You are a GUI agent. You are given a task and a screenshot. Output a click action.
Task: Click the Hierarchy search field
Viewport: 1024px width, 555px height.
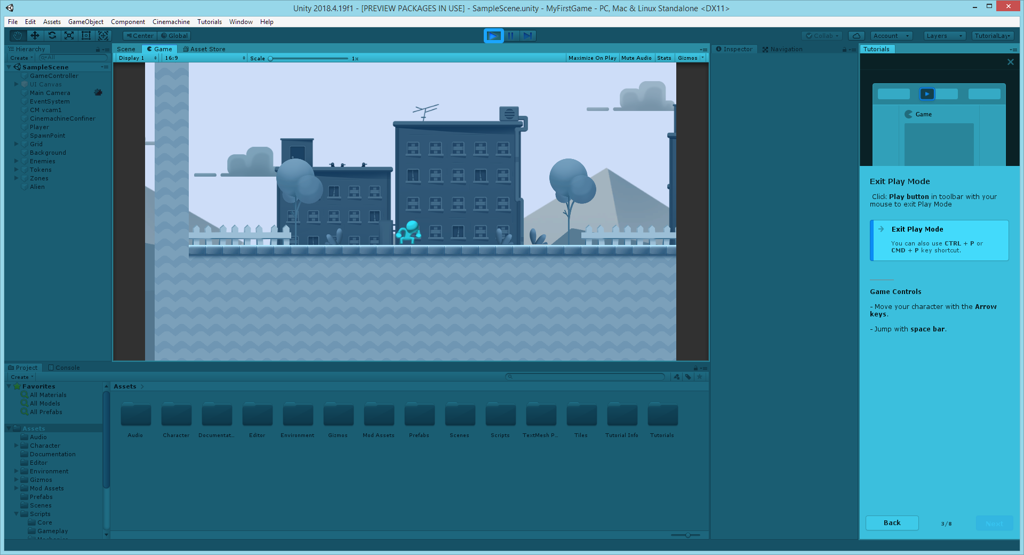[x=73, y=58]
